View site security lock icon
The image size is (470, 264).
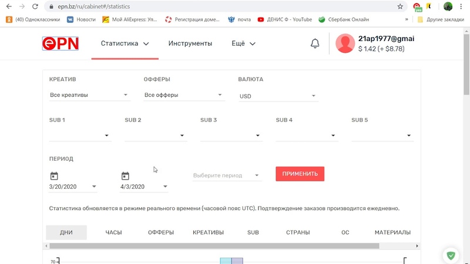point(51,6)
